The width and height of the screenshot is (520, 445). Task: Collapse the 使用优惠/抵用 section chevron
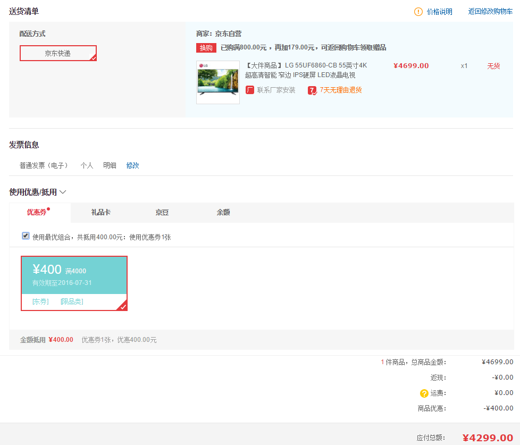pyautogui.click(x=63, y=192)
